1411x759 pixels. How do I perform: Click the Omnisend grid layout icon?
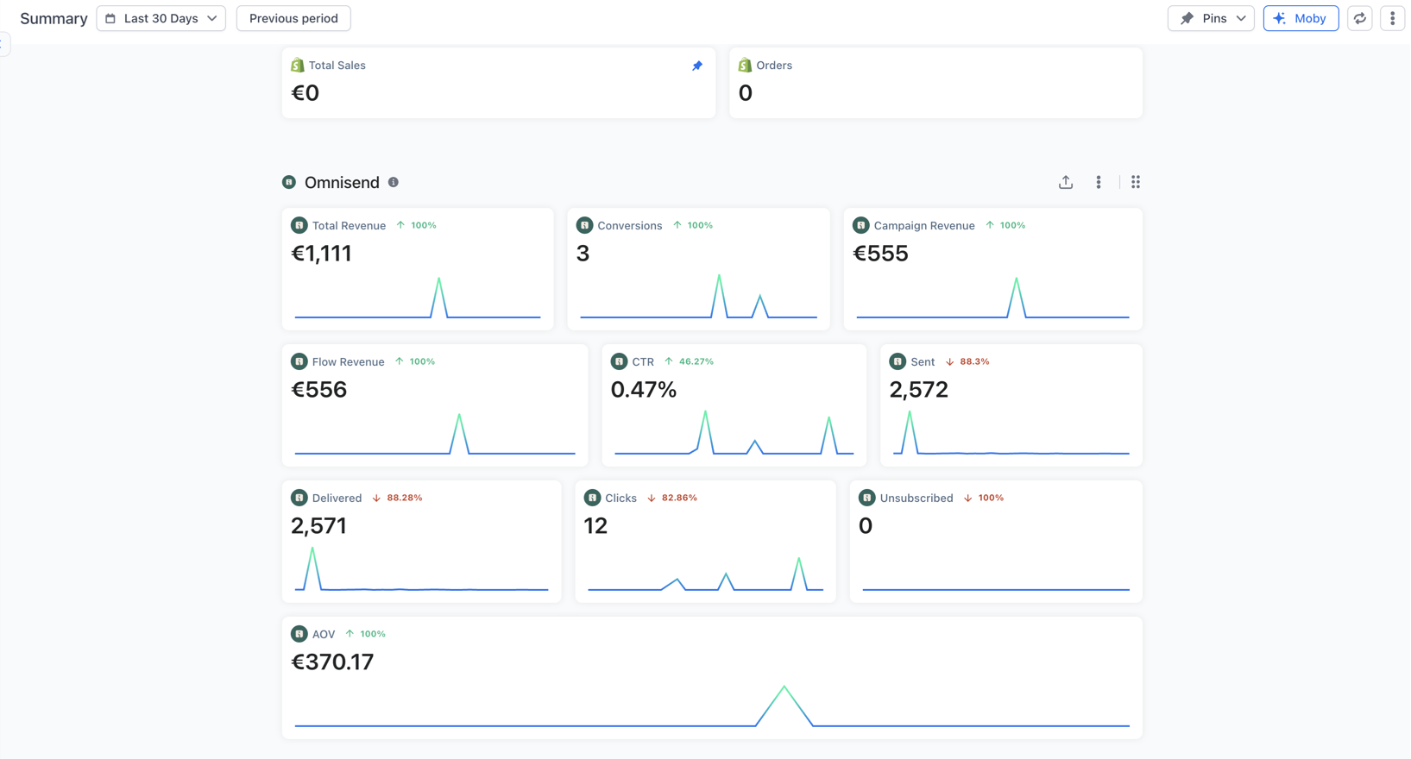pyautogui.click(x=1136, y=182)
